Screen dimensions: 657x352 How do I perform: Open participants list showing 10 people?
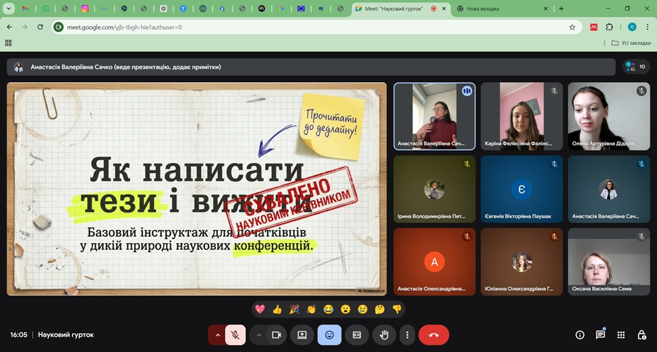[635, 67]
